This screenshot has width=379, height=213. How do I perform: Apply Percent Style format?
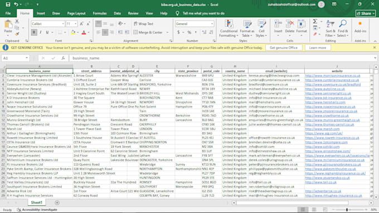coord(189,32)
